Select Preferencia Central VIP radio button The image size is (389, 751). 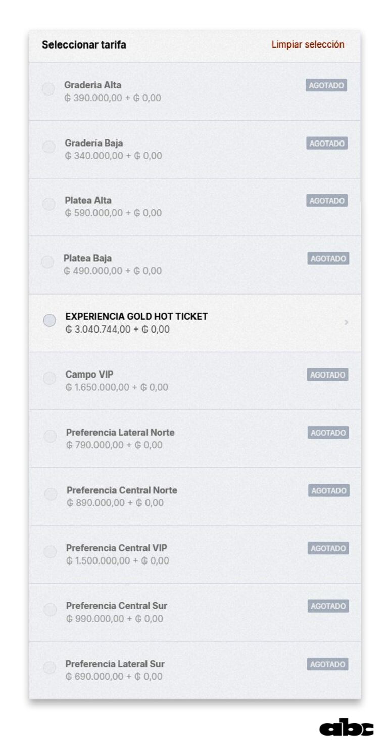[x=50, y=552]
